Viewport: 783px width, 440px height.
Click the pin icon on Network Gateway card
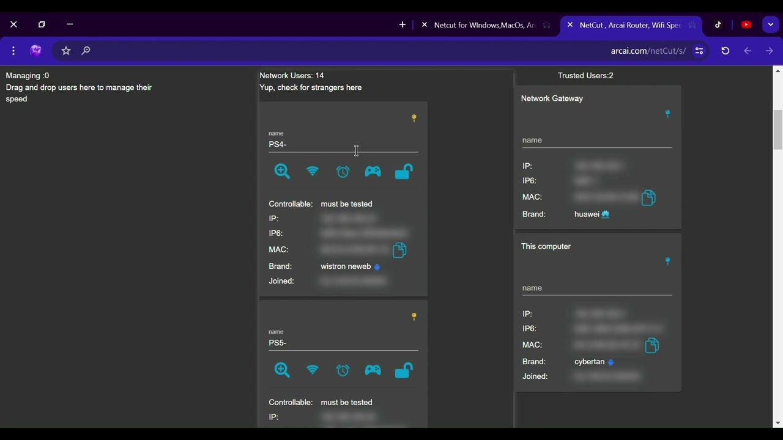[x=668, y=114]
